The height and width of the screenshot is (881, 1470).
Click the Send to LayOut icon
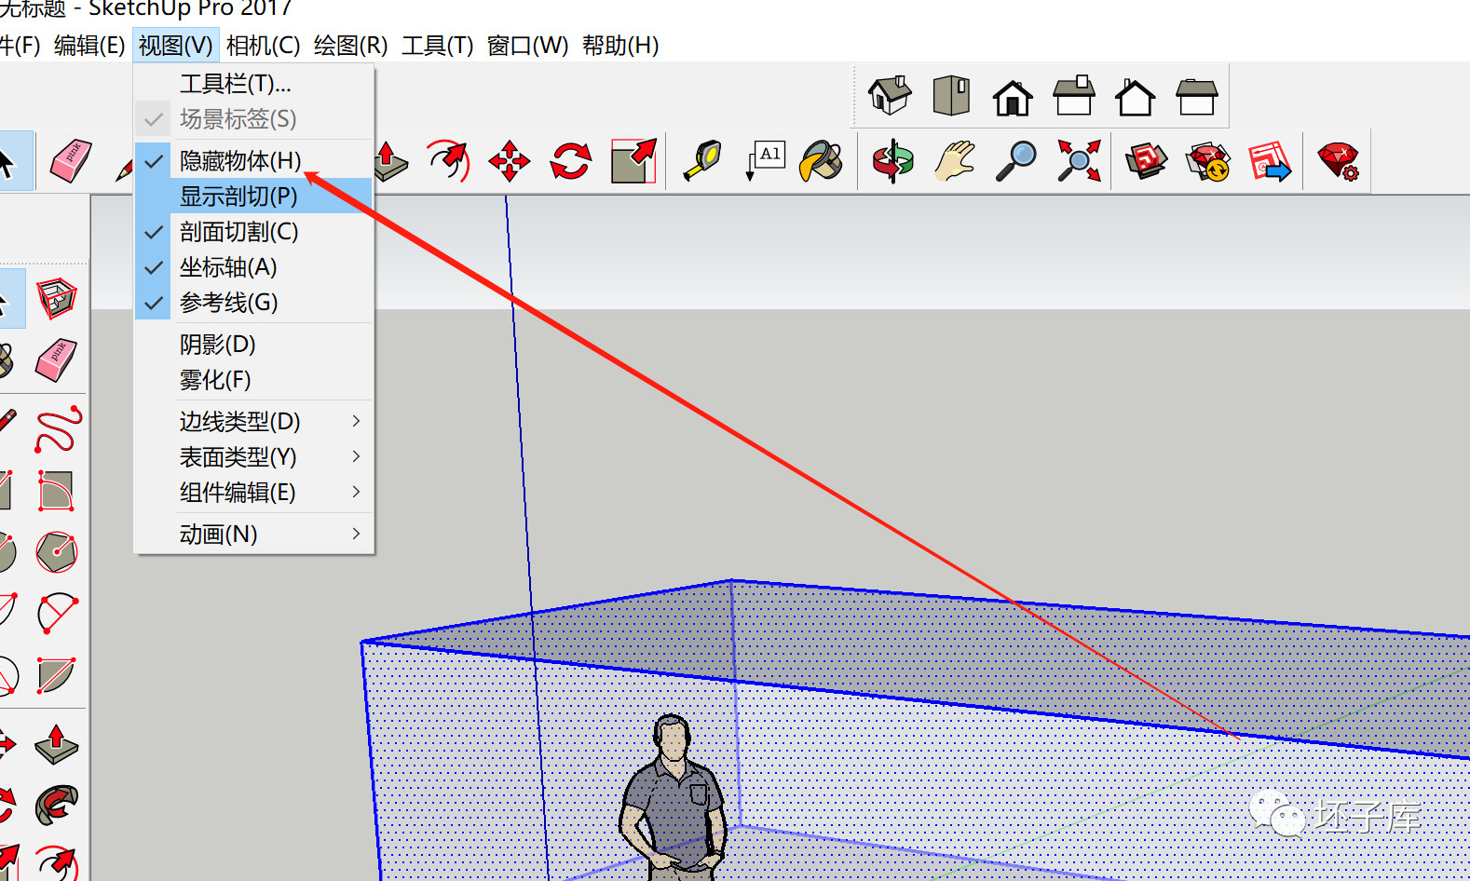(x=1270, y=161)
